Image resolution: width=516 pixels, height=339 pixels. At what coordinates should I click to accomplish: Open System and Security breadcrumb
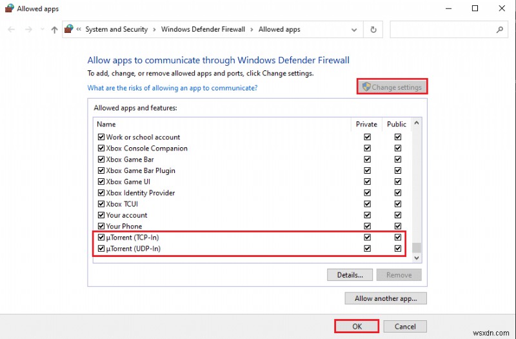(117, 29)
